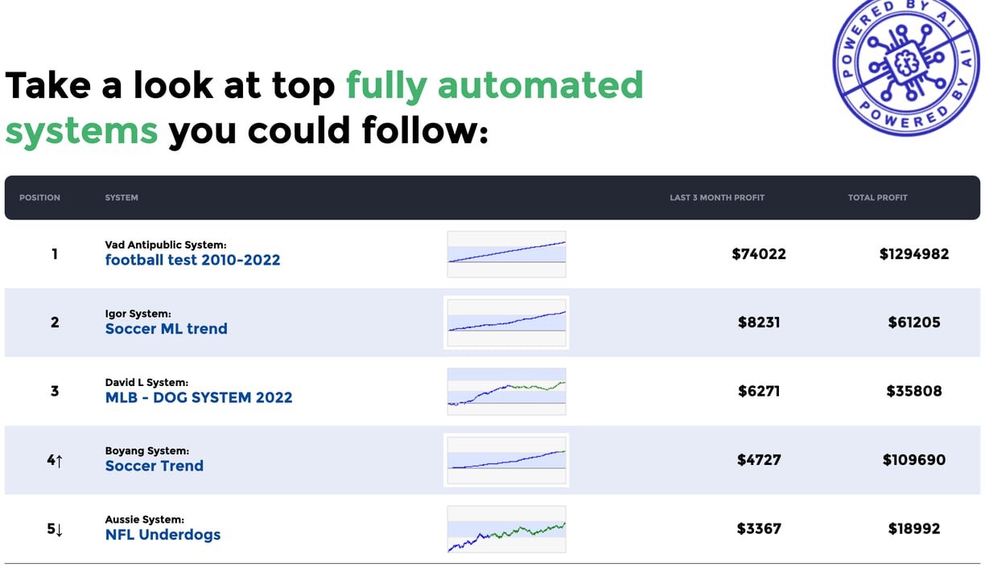Viewport: 985px width, 567px height.
Task: Click the LAST 3 MONTH PROFIT column header
Action: coord(717,198)
